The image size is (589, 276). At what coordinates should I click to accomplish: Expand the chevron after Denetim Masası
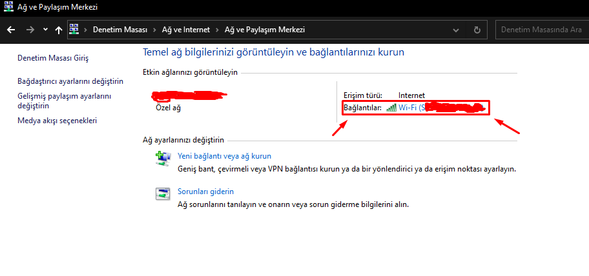[x=154, y=30]
